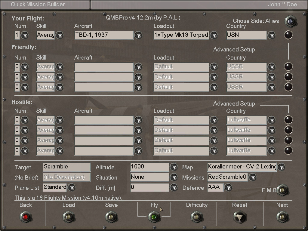The image size is (308, 231).
Task: Open first Hostile row Num dropdown
Action: (x=25, y=120)
